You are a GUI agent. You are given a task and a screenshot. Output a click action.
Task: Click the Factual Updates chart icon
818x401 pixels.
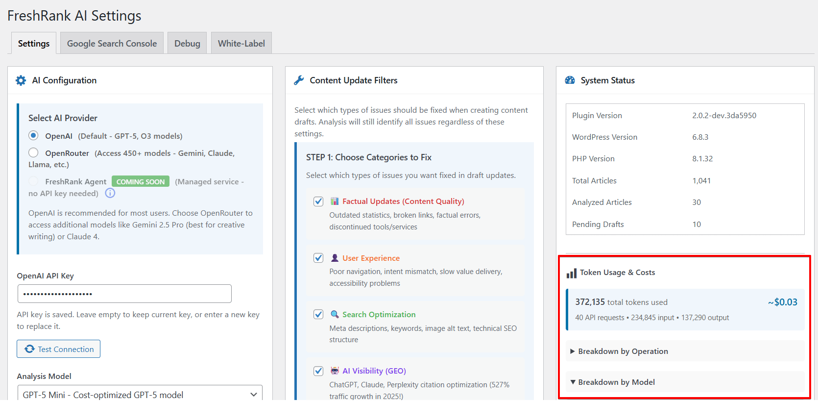tap(335, 201)
